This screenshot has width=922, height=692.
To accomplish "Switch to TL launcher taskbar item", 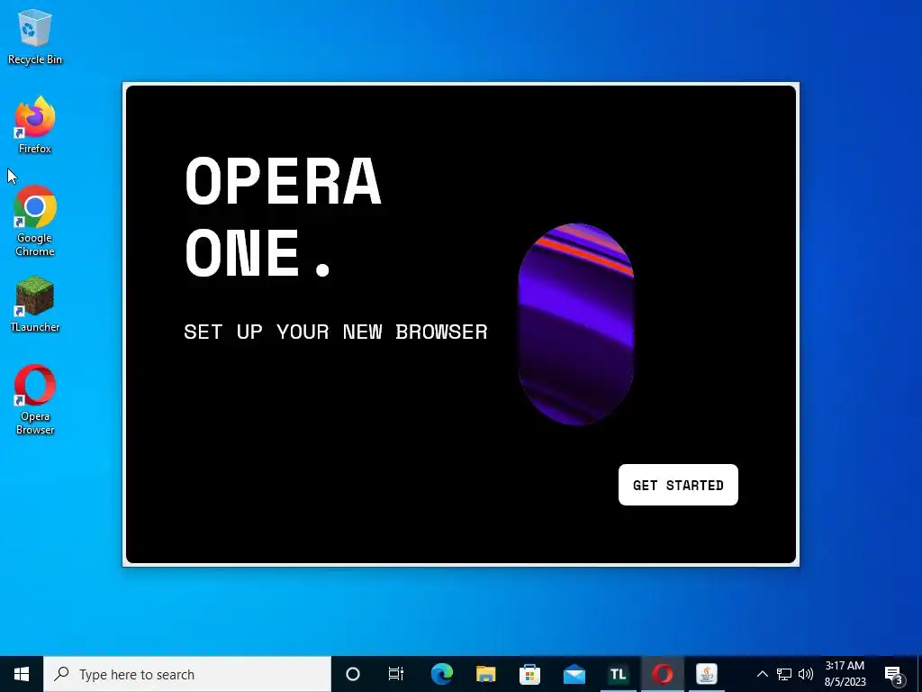I will click(x=618, y=674).
